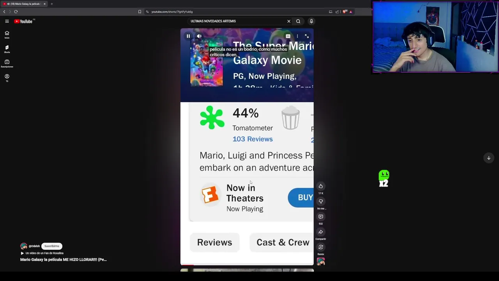Click the orange Fandango logo icon

pyautogui.click(x=210, y=194)
